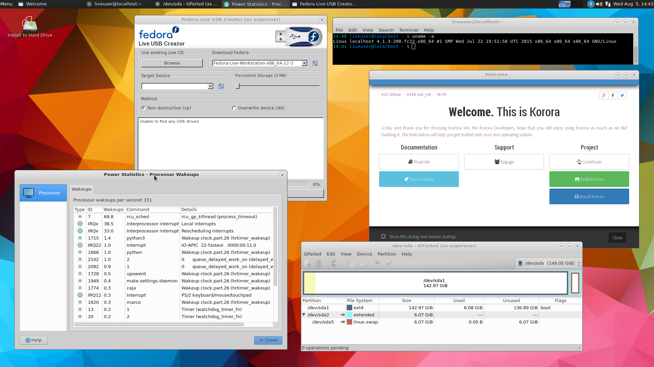
Task: Switch to the first workspace in workspace switcher
Action: click(564, 4)
